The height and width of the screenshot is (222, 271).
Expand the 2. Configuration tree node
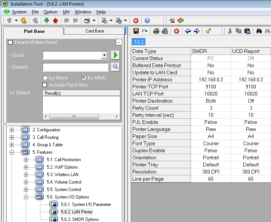pyautogui.click(x=12, y=130)
